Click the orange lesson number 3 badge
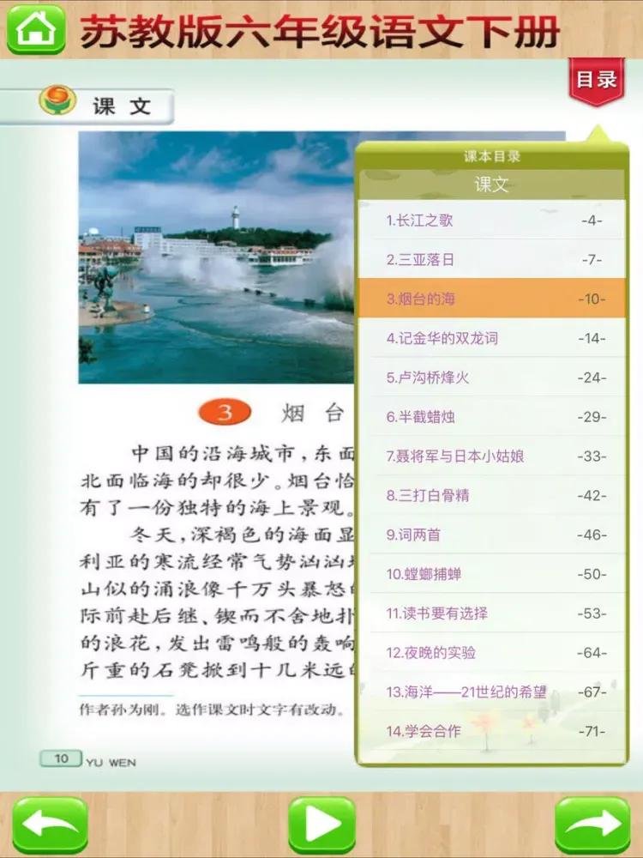The height and width of the screenshot is (858, 643). (225, 414)
